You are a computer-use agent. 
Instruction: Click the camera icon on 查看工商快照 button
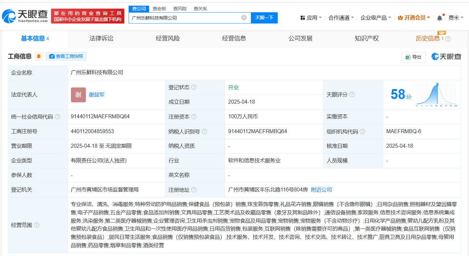[52, 56]
